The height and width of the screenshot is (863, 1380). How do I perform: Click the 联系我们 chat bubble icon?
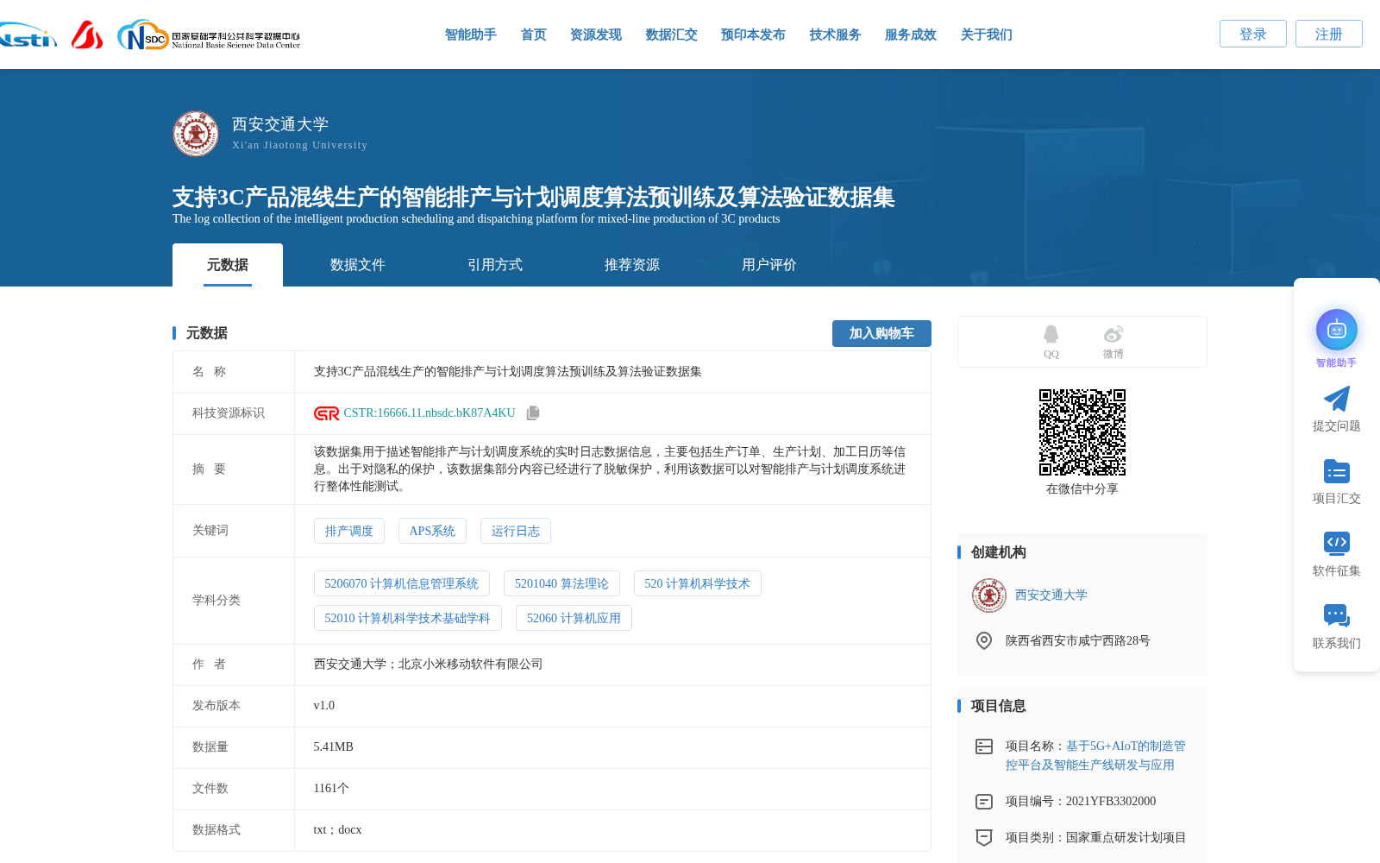[1337, 615]
